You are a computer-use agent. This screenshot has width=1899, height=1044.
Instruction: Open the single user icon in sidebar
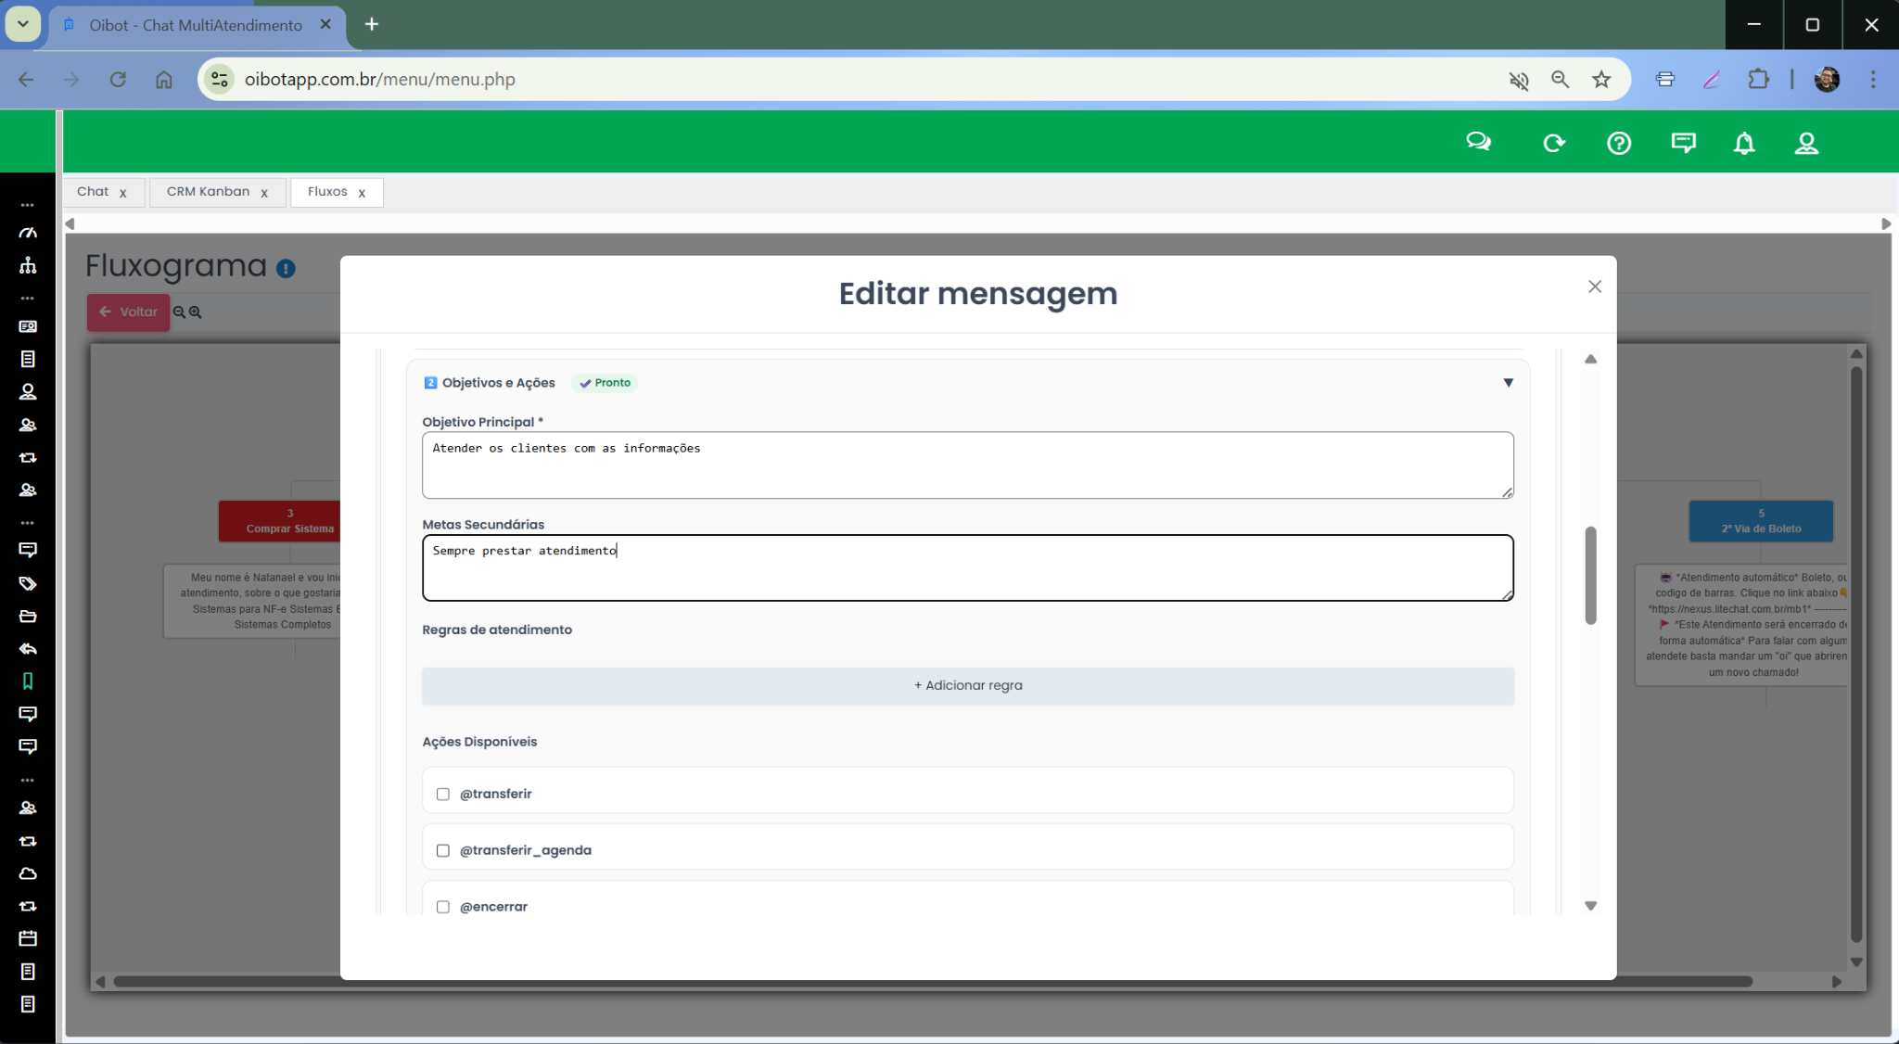[28, 392]
